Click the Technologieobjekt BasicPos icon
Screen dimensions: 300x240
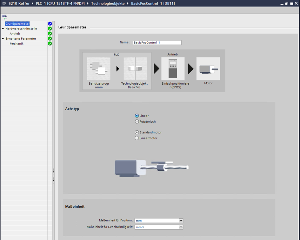tap(135, 68)
